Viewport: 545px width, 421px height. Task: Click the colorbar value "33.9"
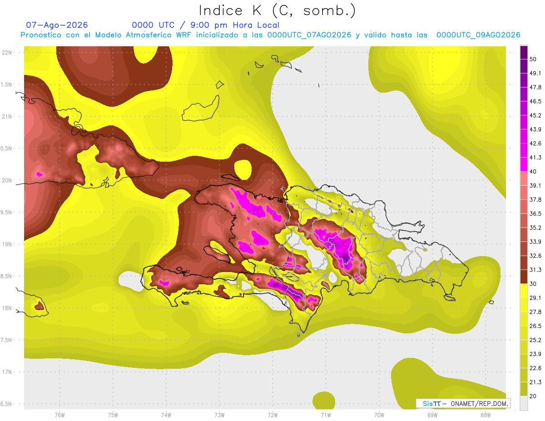535,242
